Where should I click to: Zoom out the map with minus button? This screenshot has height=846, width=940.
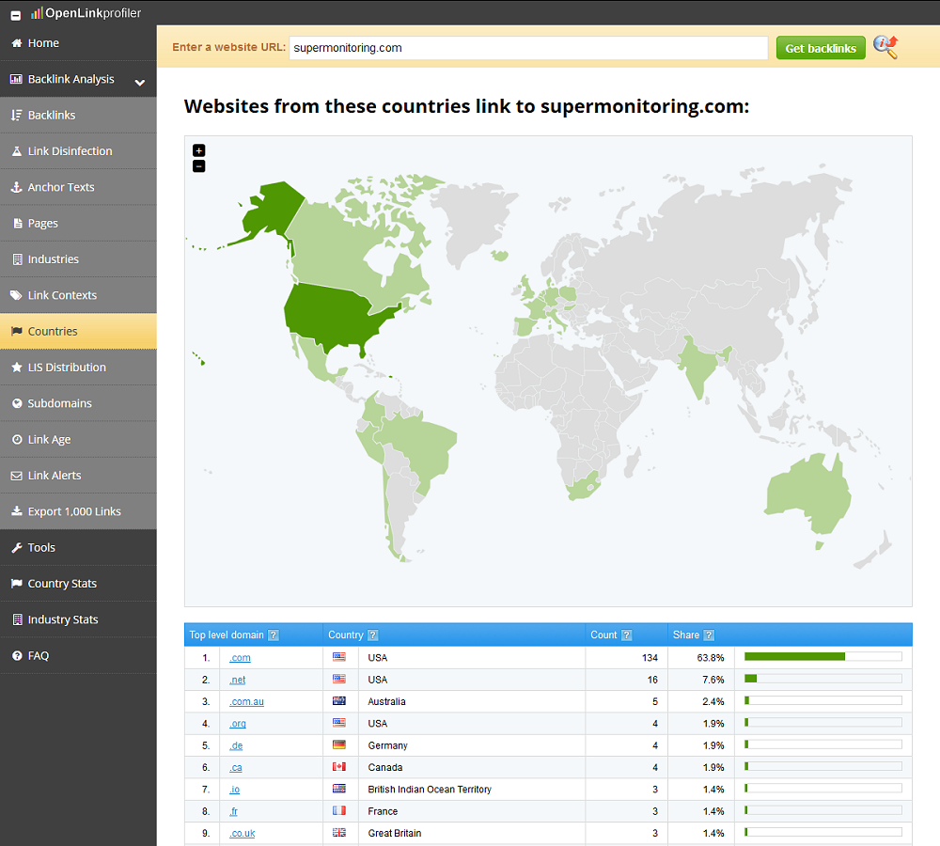[x=199, y=166]
